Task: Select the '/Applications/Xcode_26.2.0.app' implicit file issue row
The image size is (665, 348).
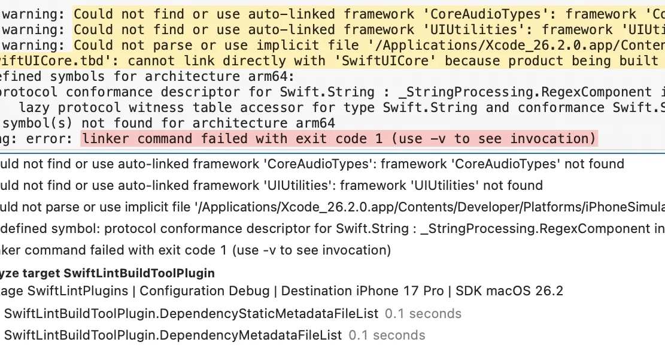Action: tap(329, 207)
